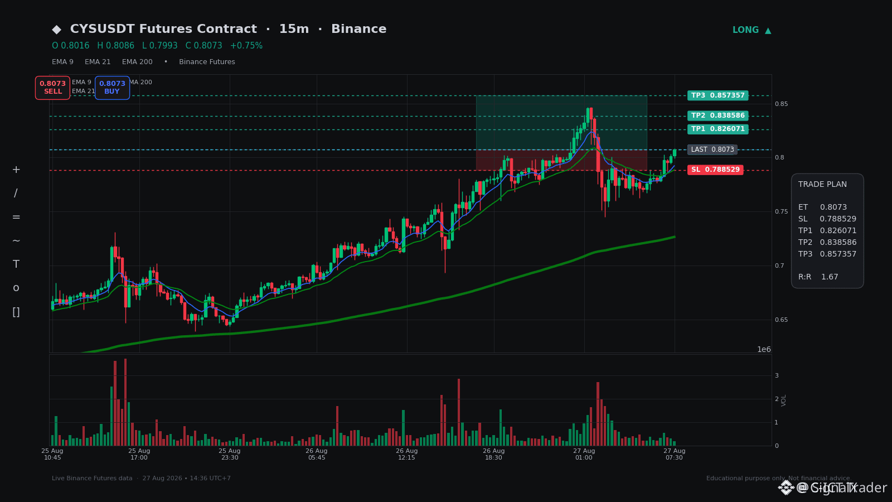Click the TRADE PLAN panel heading

tap(822, 185)
